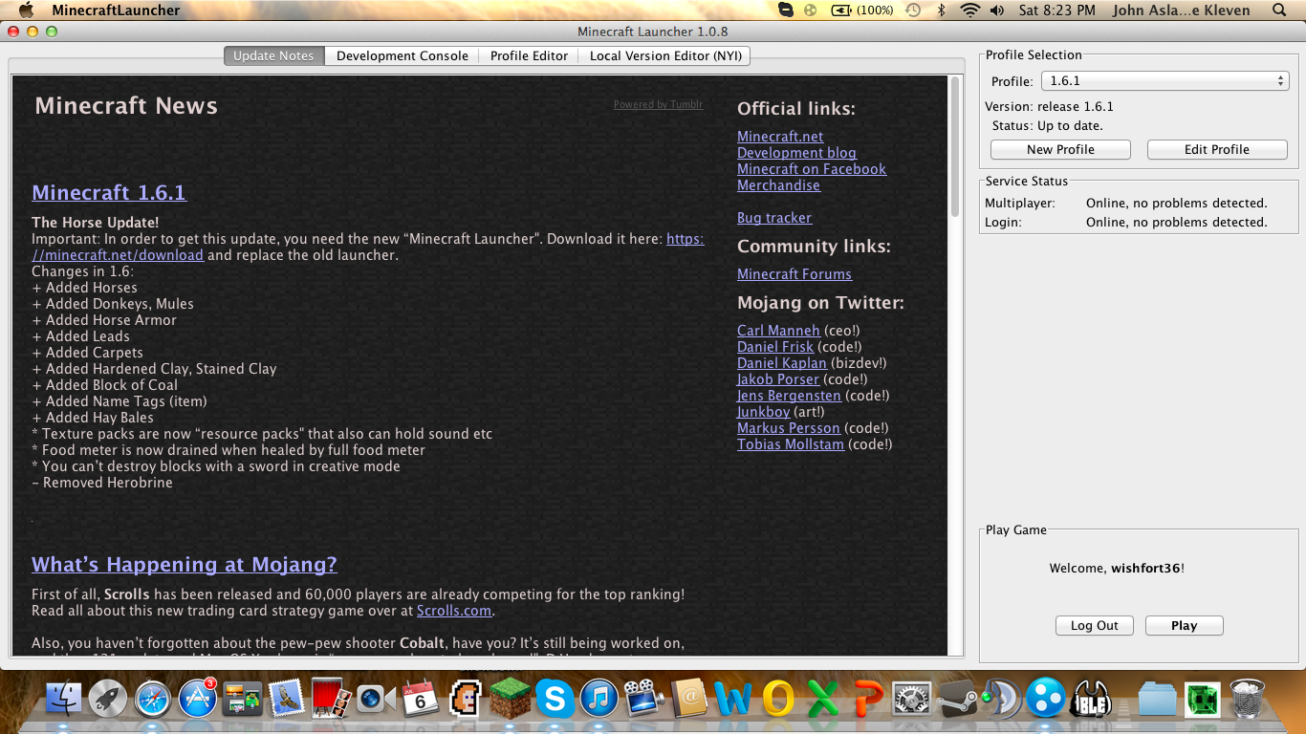The height and width of the screenshot is (734, 1306).
Task: Open the volume menu bar icon
Action: 997,11
